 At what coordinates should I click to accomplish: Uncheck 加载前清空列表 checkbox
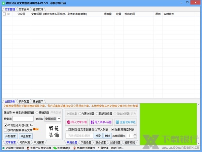113,129
